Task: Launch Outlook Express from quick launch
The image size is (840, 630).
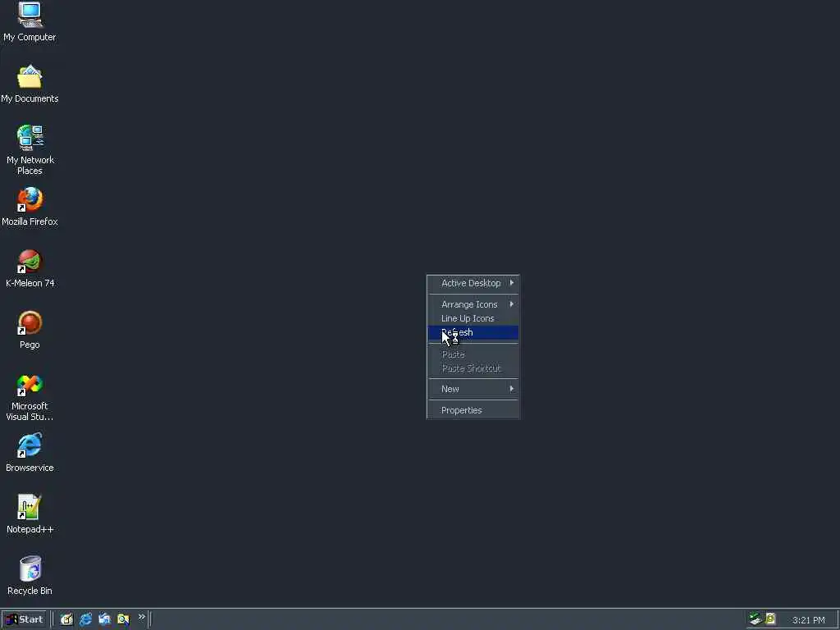Action: 104,619
